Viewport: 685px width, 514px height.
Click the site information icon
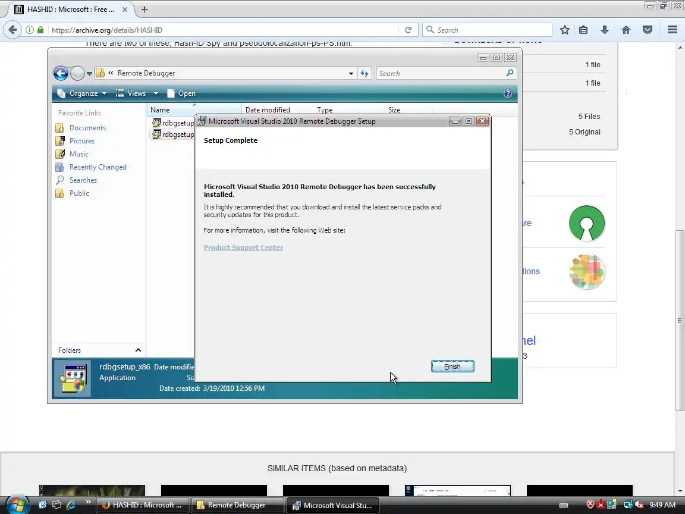click(29, 30)
